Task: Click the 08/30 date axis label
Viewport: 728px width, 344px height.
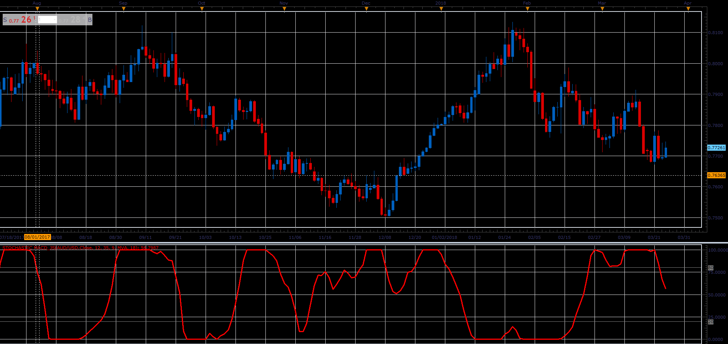Action: coord(116,237)
